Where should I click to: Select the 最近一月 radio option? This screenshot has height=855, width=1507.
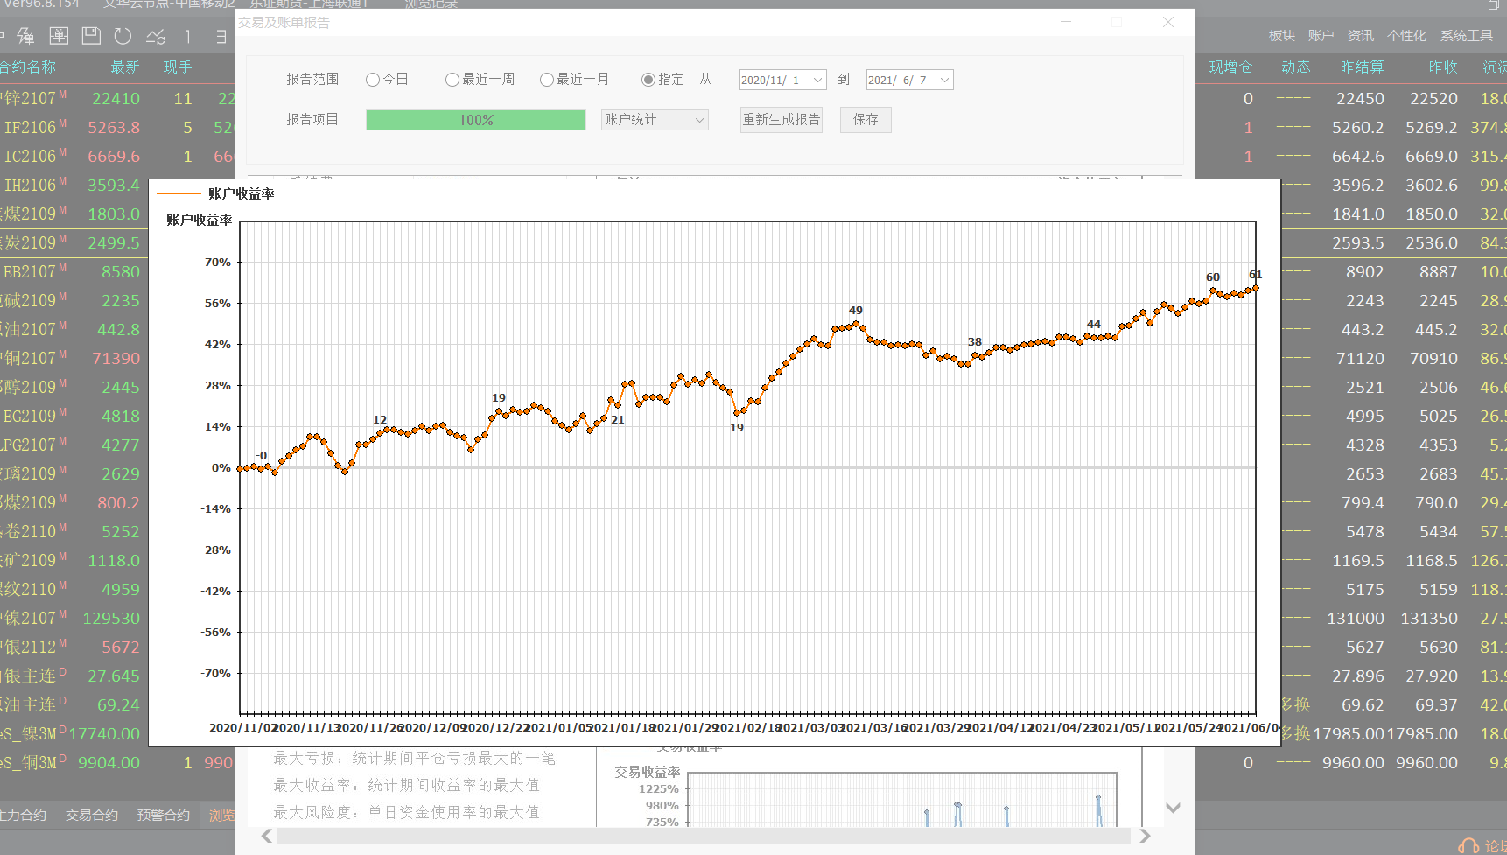[x=575, y=80]
